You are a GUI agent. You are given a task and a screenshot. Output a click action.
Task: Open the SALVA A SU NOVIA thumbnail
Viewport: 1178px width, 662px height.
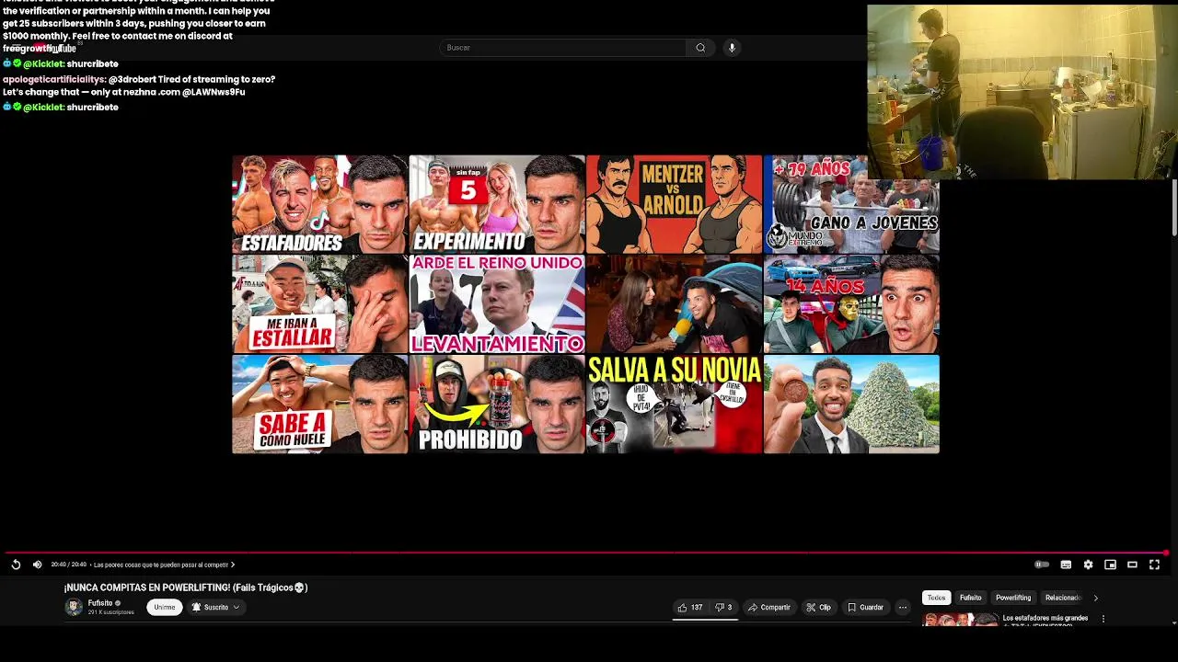(x=674, y=405)
